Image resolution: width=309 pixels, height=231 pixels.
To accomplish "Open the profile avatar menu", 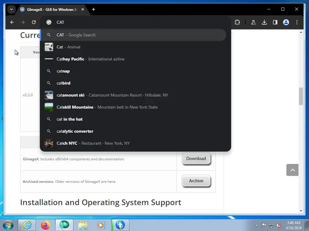I will (286, 22).
